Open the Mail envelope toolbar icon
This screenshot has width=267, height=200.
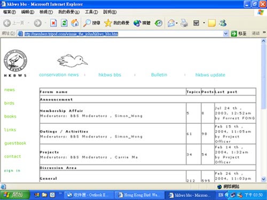pos(171,23)
